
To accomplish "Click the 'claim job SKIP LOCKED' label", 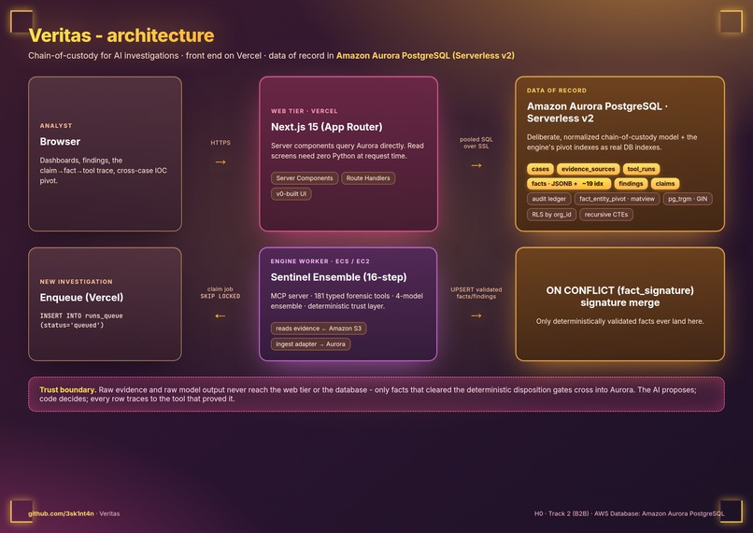I will [220, 293].
